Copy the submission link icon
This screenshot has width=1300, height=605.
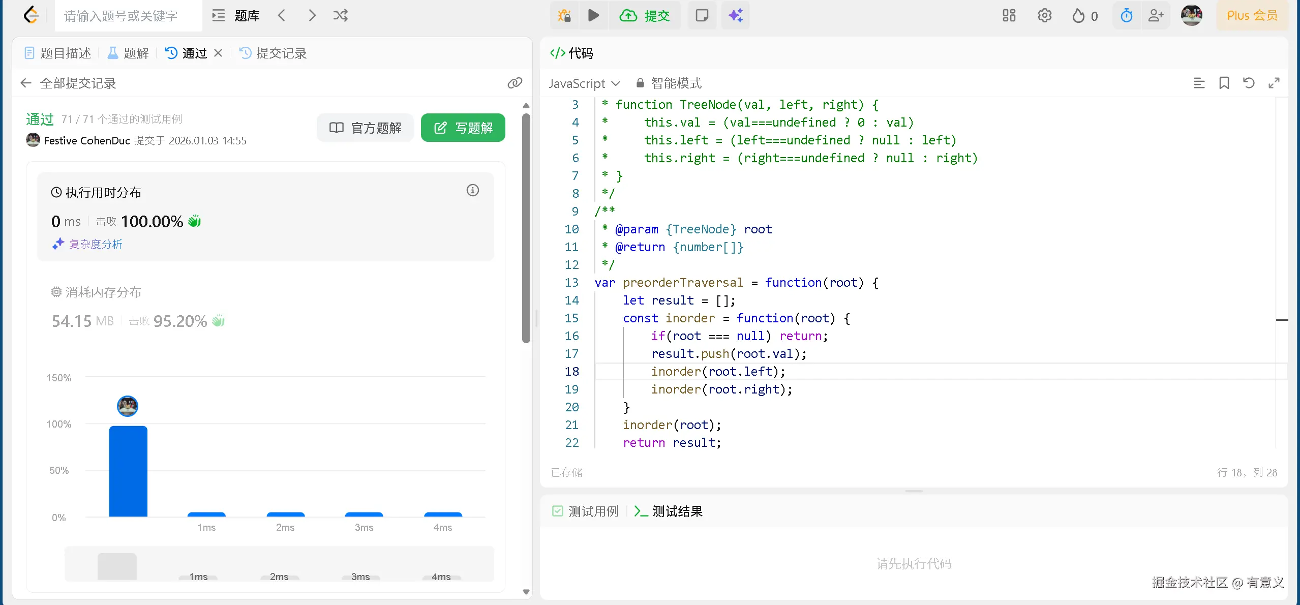515,83
